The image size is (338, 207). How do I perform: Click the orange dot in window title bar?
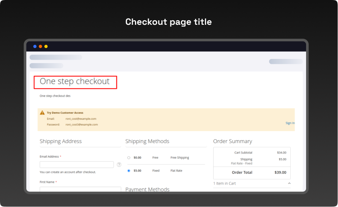(x=41, y=47)
